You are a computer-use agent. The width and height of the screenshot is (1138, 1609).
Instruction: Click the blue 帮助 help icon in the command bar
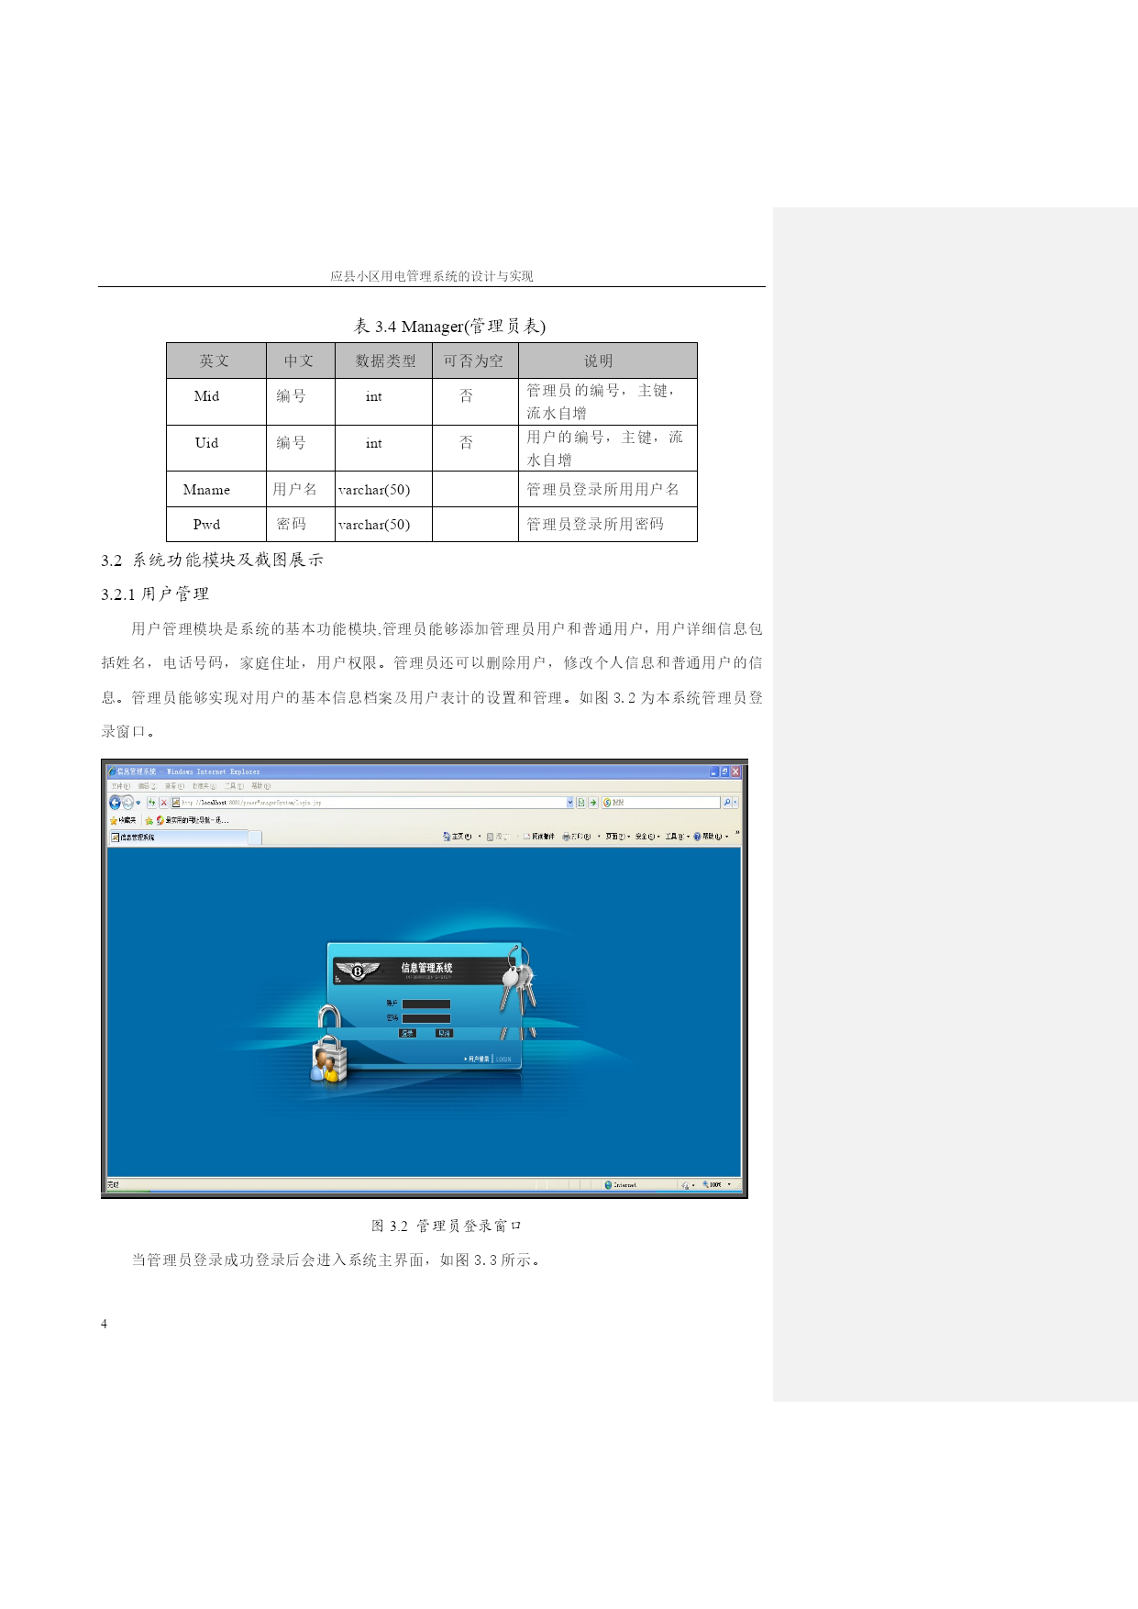tap(697, 837)
